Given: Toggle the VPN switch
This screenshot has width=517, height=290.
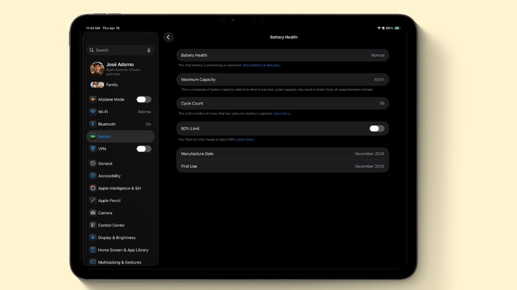Looking at the screenshot, I should 144,148.
